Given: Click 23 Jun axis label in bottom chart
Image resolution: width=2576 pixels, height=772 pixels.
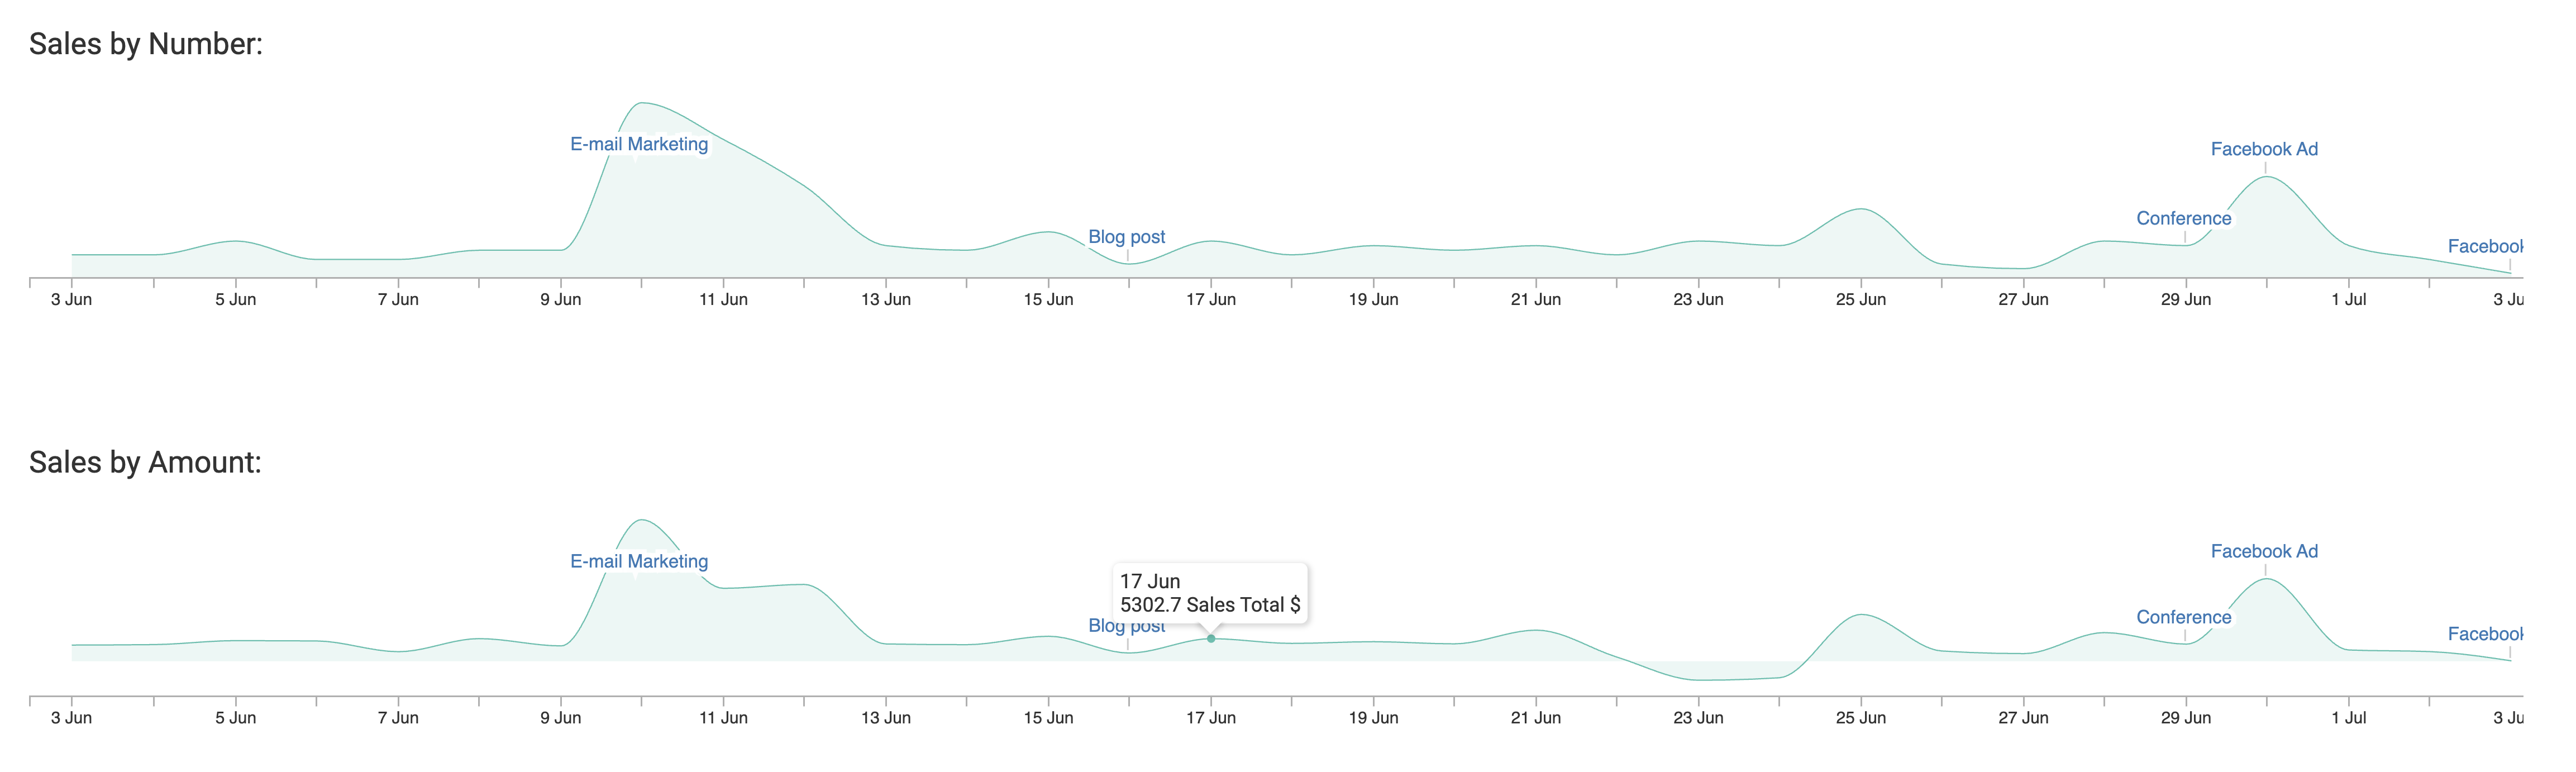Looking at the screenshot, I should 1698,717.
